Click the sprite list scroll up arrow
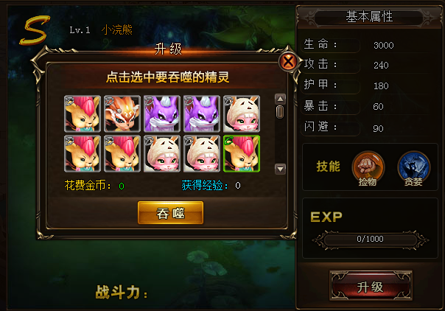This screenshot has height=311, width=445. pos(280,99)
